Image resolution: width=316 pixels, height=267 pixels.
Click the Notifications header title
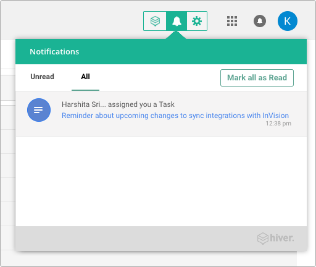pos(54,51)
